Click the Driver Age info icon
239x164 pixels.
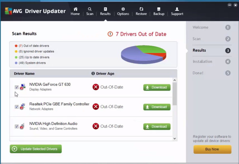pyautogui.click(x=93, y=73)
